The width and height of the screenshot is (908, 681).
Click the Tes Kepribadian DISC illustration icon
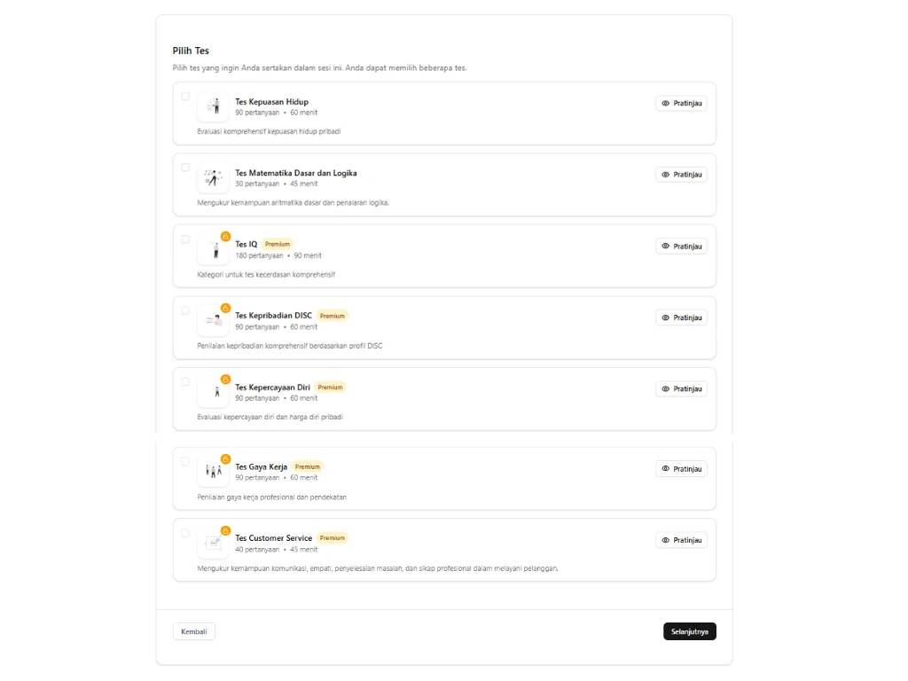213,320
